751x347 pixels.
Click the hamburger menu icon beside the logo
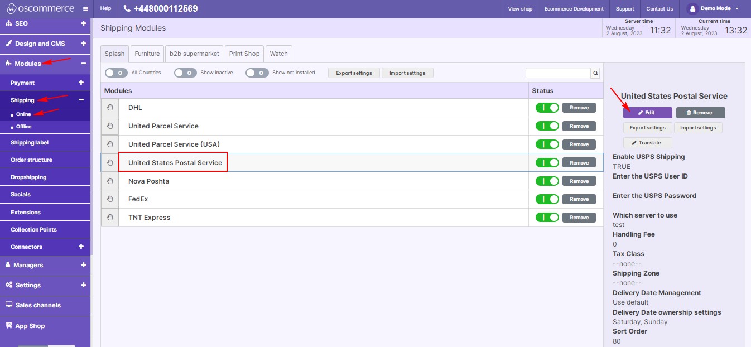click(x=85, y=9)
